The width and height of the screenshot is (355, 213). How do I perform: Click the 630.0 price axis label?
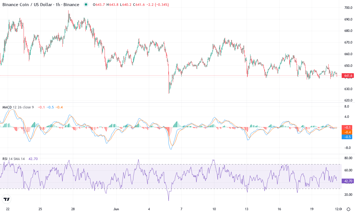click(x=348, y=89)
